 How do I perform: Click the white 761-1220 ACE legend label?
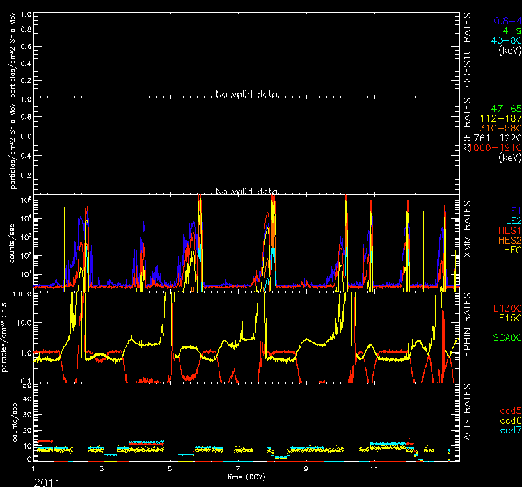500,138
